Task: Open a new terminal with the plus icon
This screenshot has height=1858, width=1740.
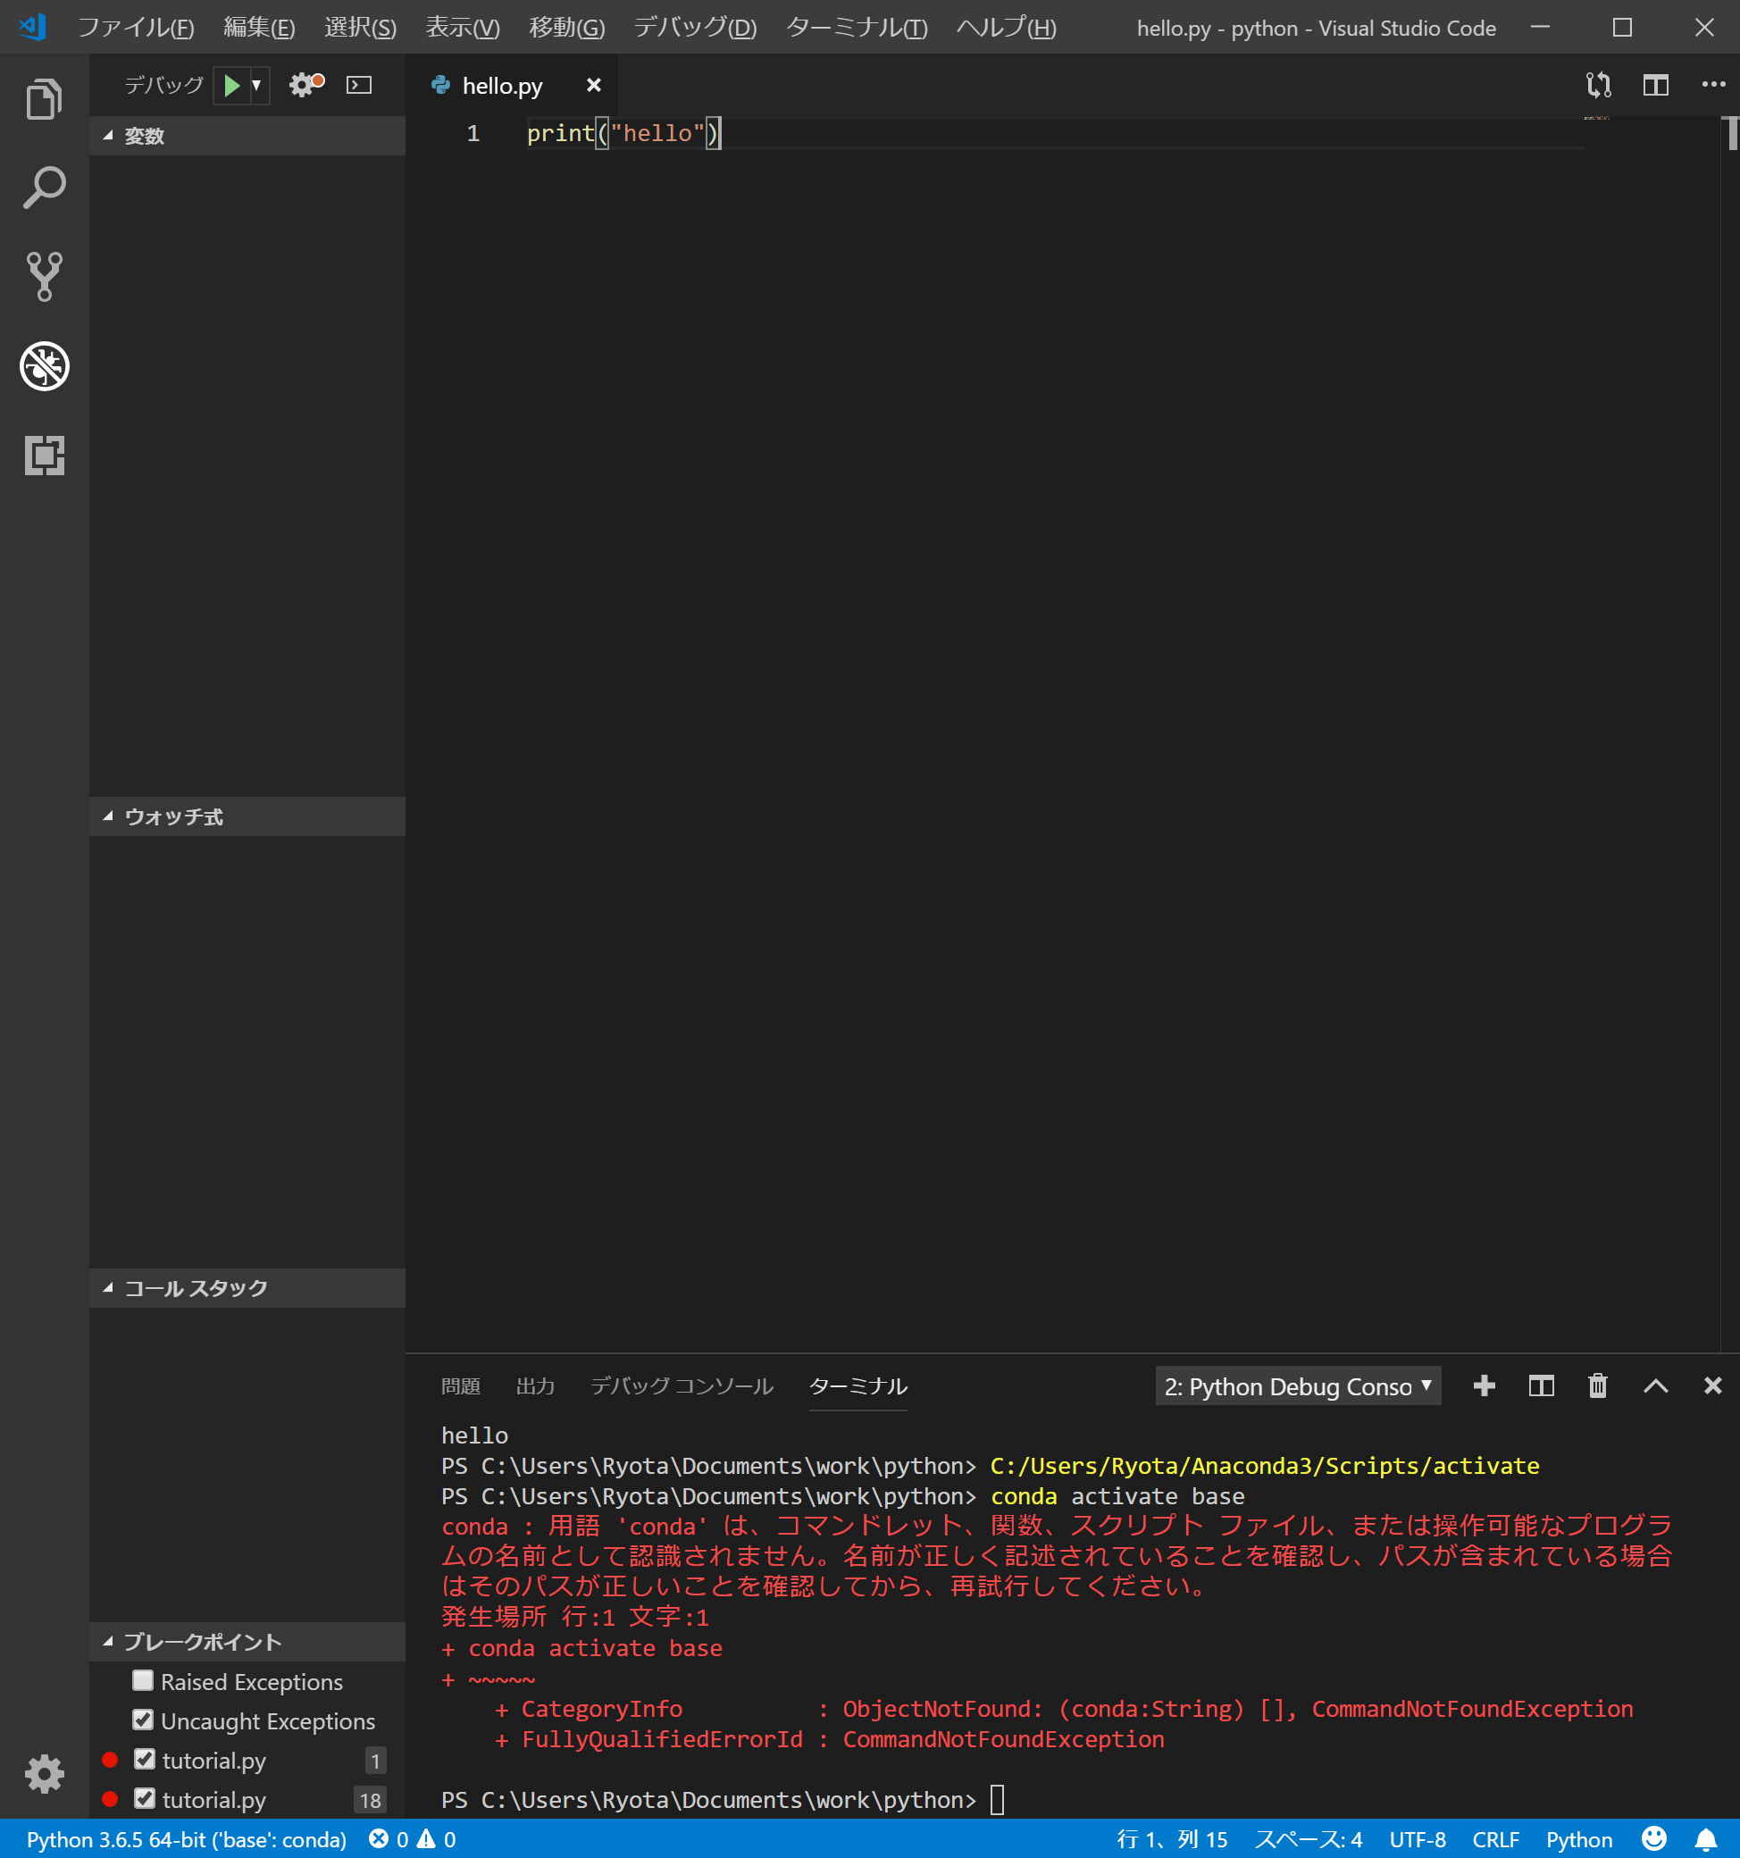Action: (1484, 1386)
